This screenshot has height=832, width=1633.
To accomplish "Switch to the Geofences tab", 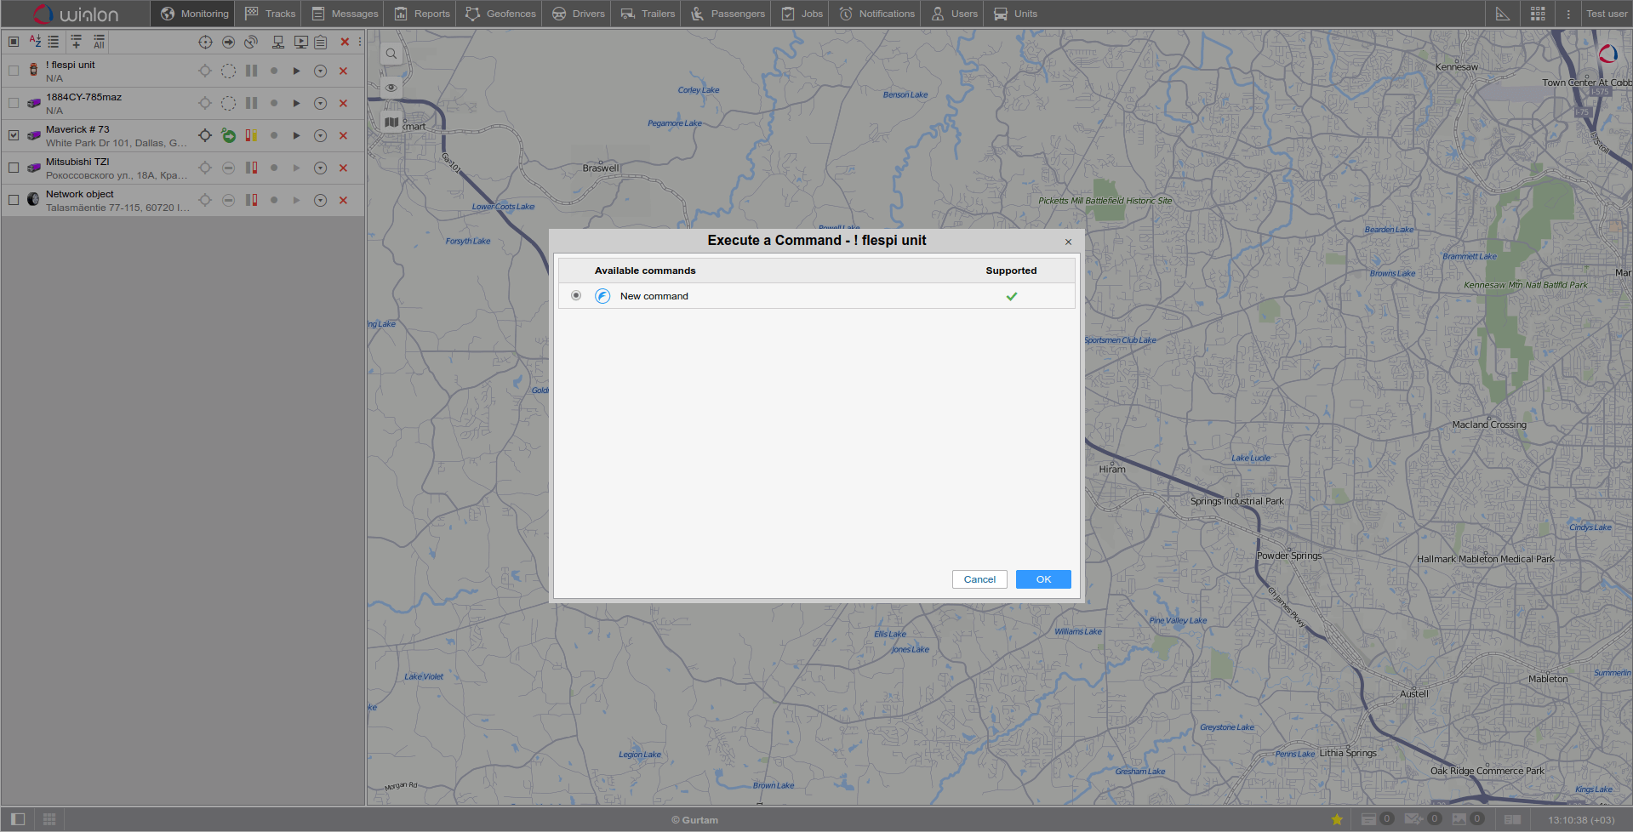I will pos(501,14).
